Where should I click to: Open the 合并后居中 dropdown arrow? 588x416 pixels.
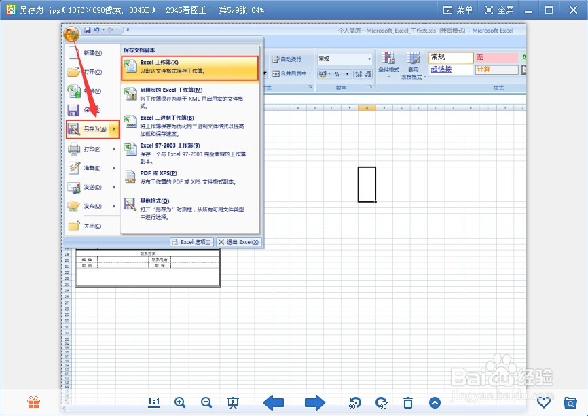point(310,73)
